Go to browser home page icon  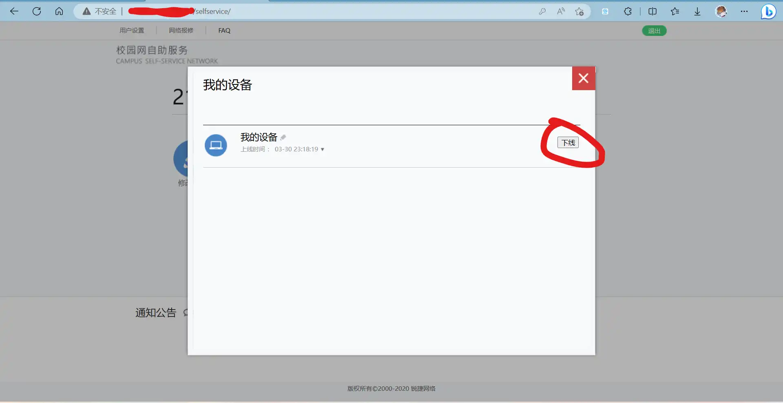tap(59, 11)
